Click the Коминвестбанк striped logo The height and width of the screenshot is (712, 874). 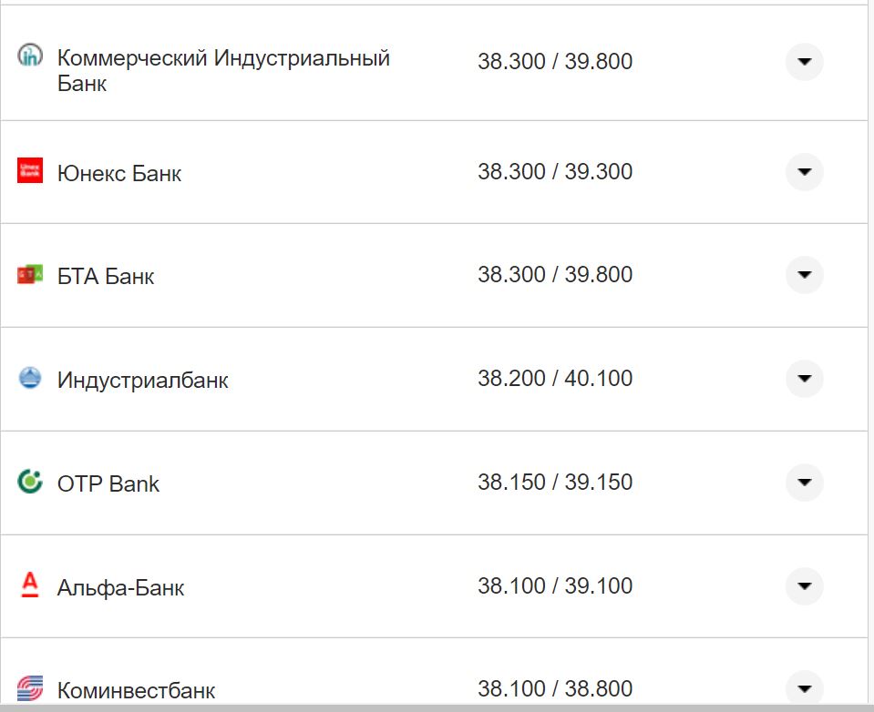pos(30,689)
